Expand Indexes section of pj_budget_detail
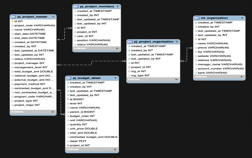Screen dimensions: 252x158 [116, 149]
